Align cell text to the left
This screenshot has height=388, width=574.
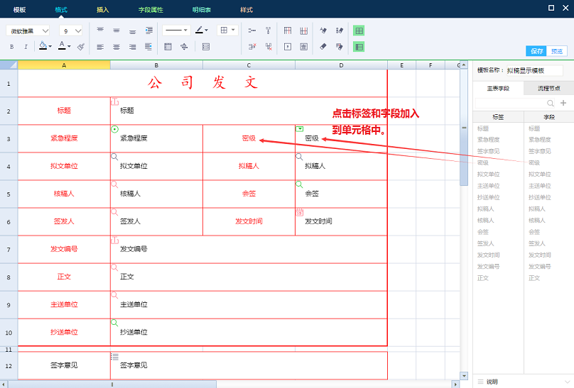(x=99, y=47)
